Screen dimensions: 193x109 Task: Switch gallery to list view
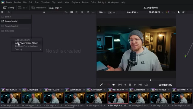[76, 12]
